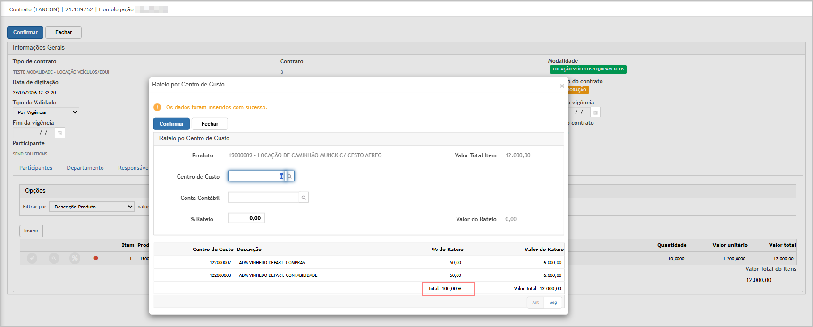This screenshot has width=813, height=327.
Task: Click the red status dot on item 1
Action: click(96, 258)
